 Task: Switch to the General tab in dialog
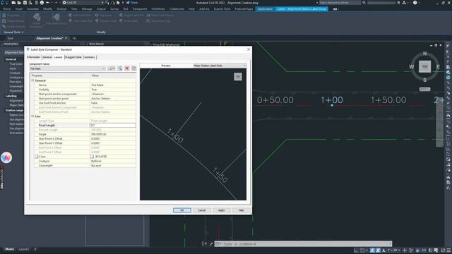[x=47, y=57]
